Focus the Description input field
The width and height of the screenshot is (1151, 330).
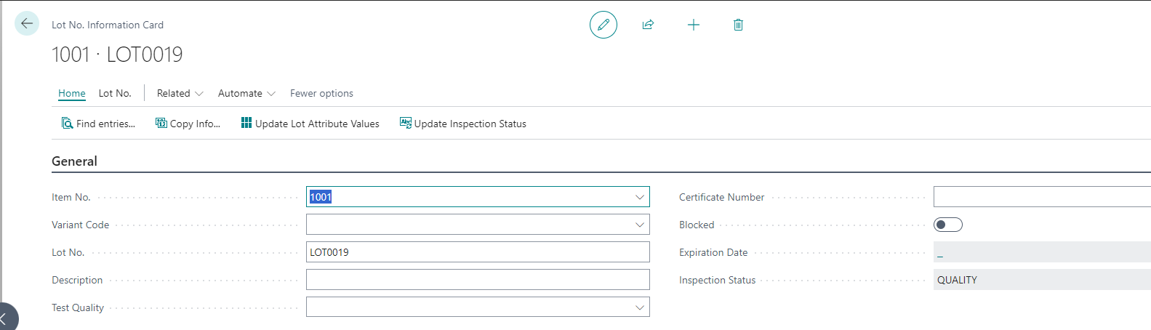click(478, 280)
